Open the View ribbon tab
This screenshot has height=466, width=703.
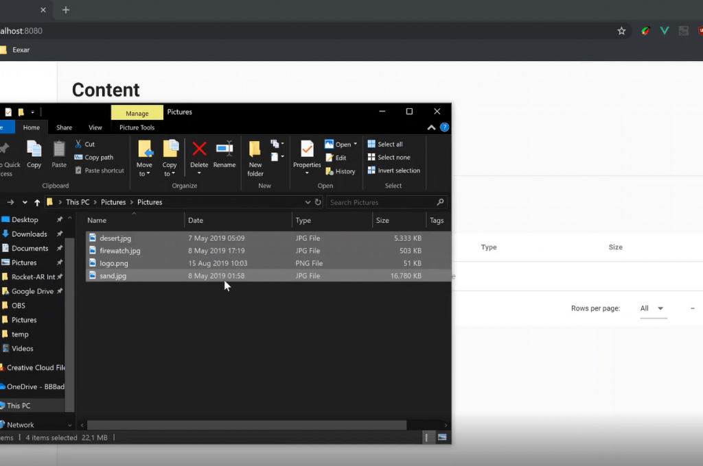point(95,127)
